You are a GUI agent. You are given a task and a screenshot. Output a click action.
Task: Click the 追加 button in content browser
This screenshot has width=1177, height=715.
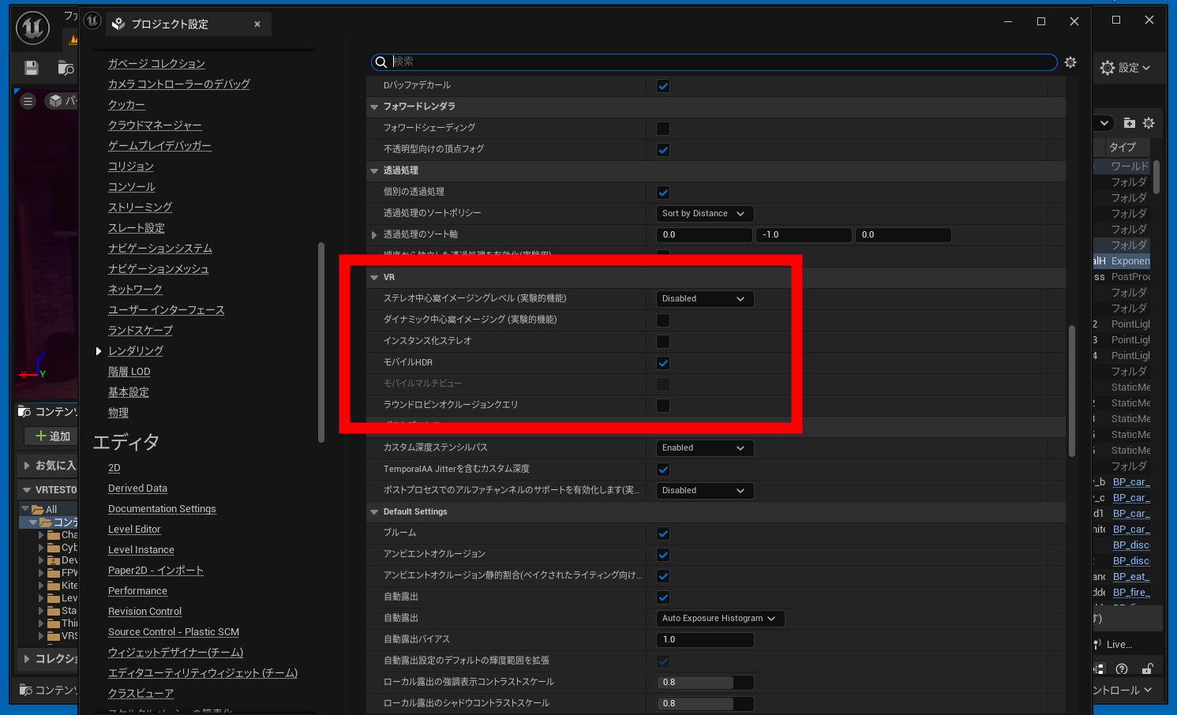pyautogui.click(x=52, y=436)
